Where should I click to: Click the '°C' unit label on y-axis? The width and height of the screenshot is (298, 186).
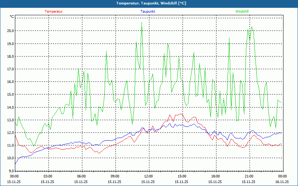[12, 17]
